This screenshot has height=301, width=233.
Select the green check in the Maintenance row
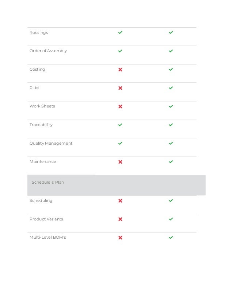(x=171, y=161)
